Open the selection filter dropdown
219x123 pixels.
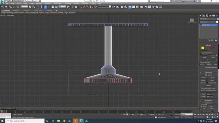click(x=24, y=6)
